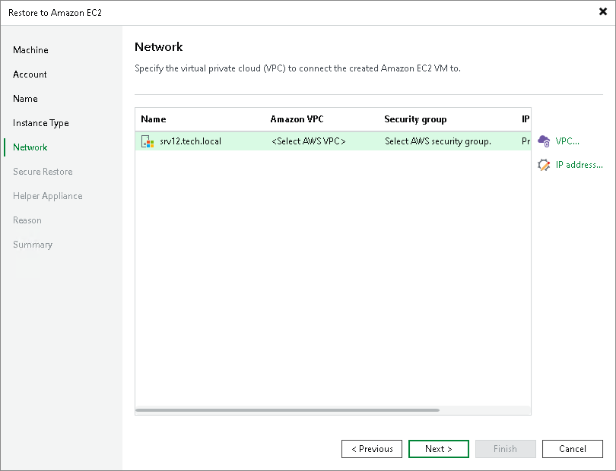Click the Previous button
616x471 pixels.
372,449
